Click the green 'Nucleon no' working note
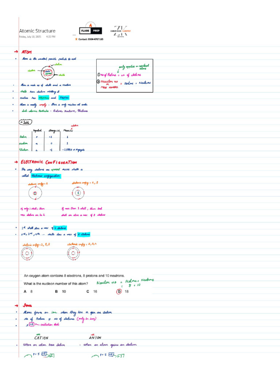The height and width of the screenshot is (374, 280). (x=125, y=283)
